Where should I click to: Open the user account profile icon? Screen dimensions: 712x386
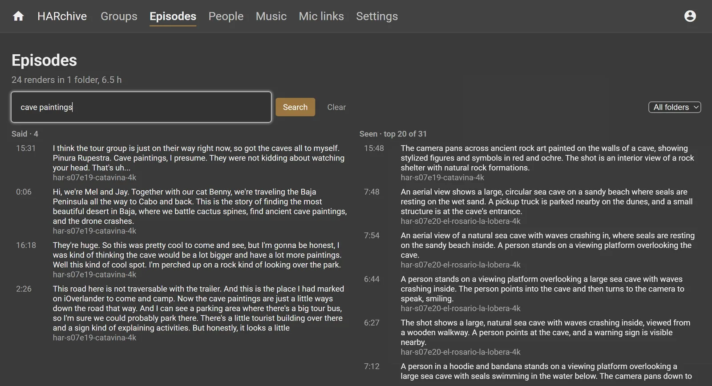(690, 16)
